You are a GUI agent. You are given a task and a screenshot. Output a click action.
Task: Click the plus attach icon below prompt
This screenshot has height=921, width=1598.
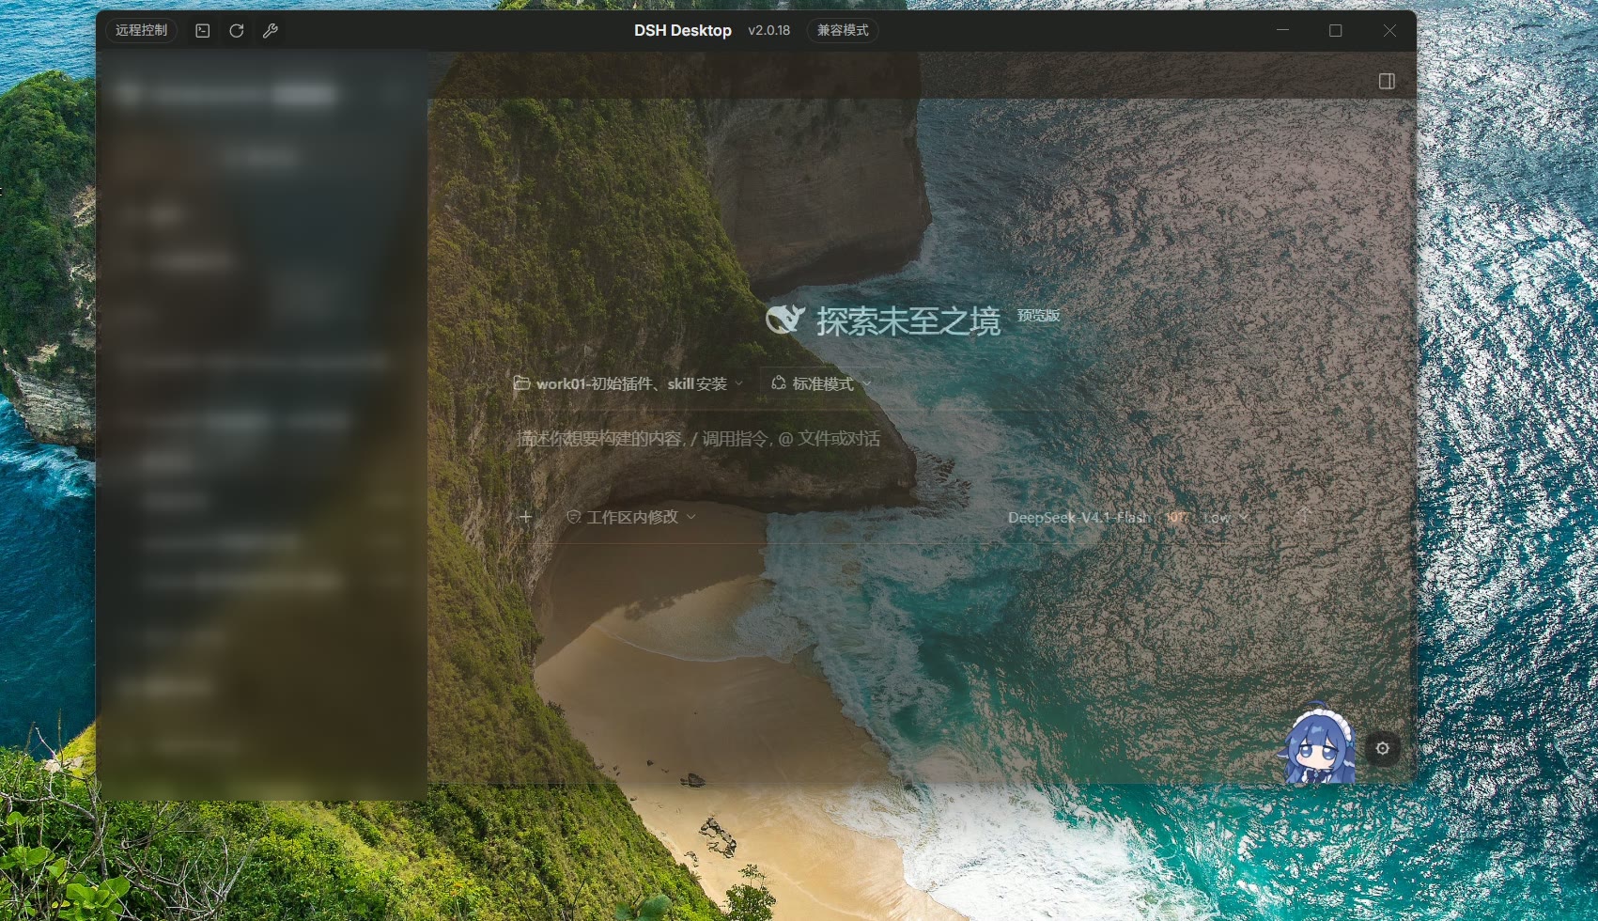click(x=525, y=517)
